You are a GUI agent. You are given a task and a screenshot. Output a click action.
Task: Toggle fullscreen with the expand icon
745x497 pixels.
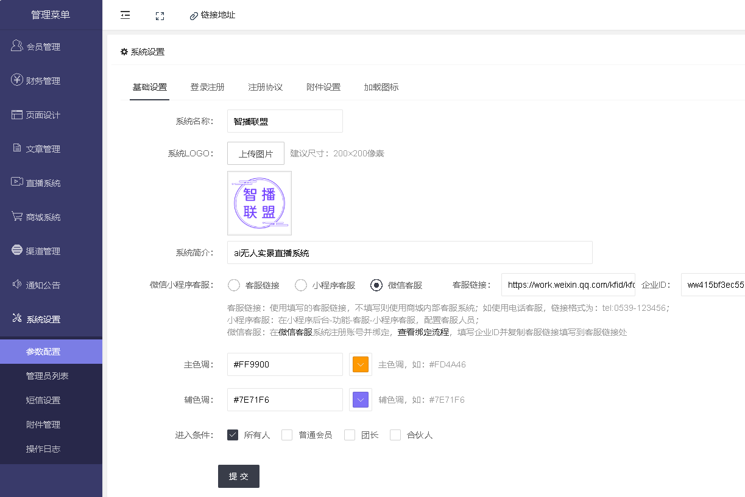(160, 16)
